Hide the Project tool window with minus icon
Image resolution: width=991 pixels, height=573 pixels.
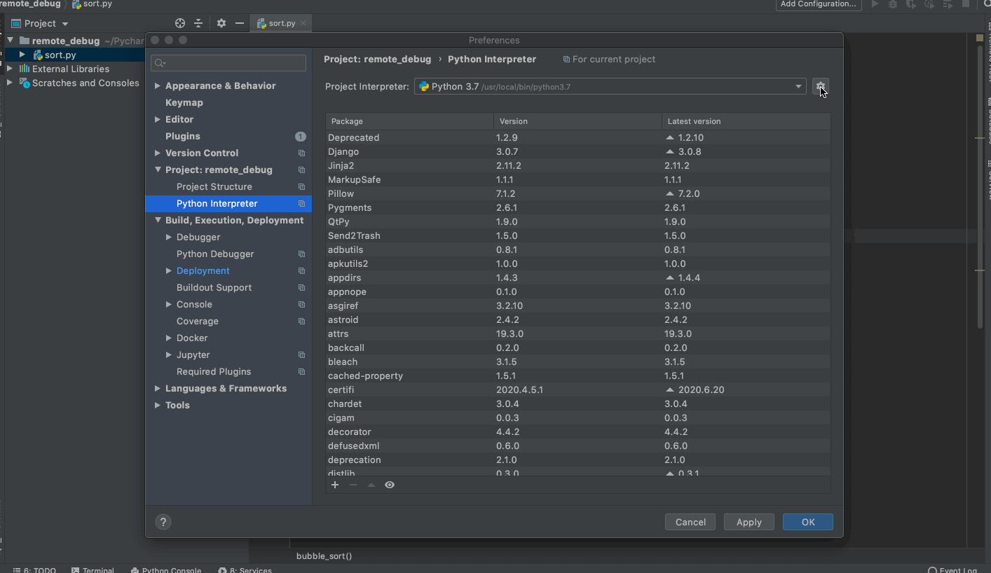click(240, 23)
